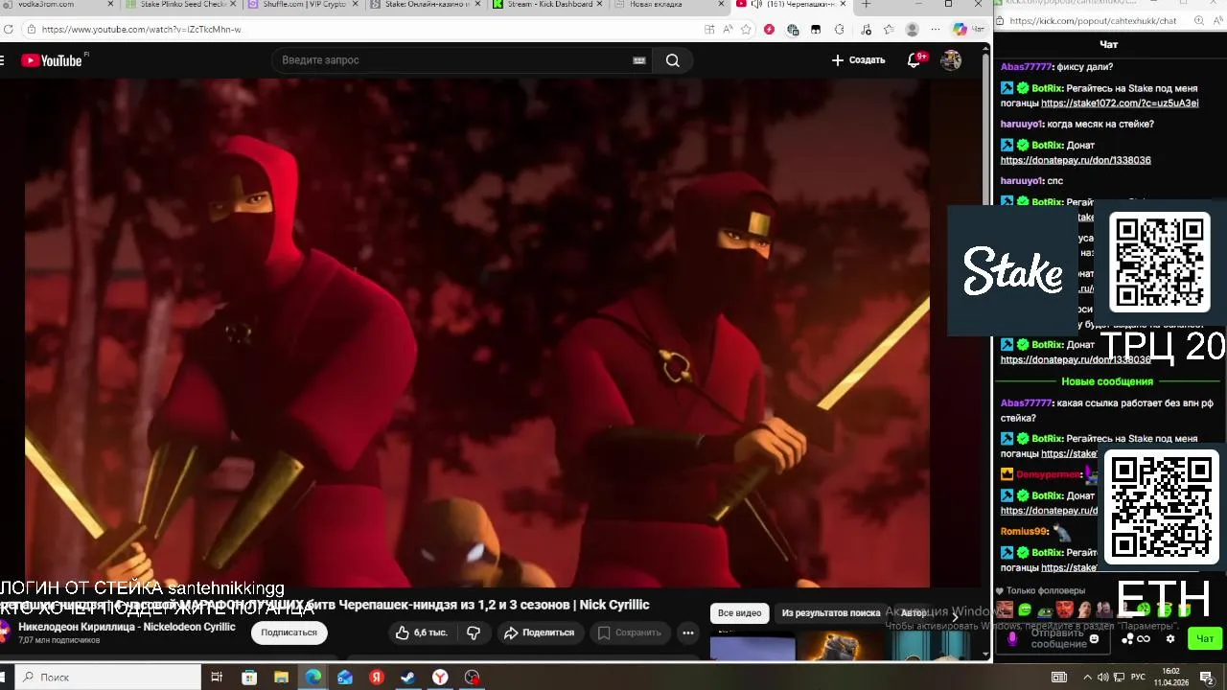
Task: Open Никелодеон Кириллица channel link
Action: [127, 627]
